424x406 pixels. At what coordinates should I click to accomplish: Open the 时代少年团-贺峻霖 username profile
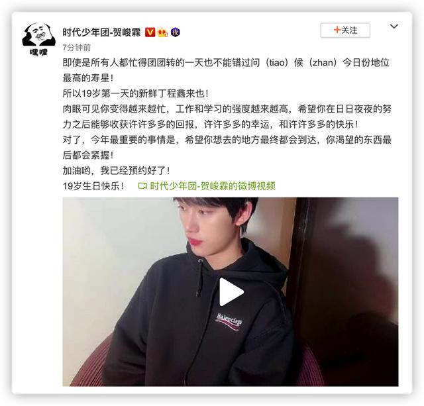coord(101,32)
